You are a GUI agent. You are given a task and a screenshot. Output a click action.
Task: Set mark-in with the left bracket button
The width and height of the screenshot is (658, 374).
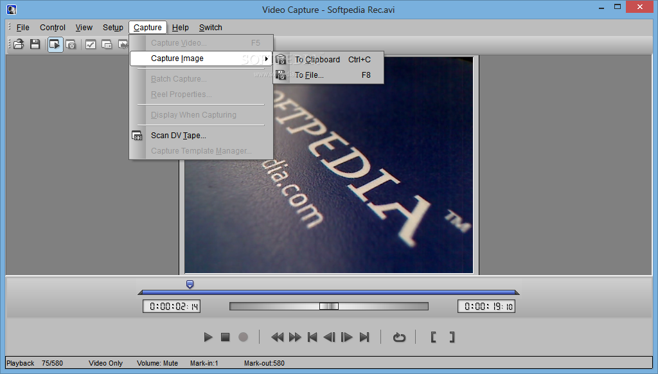click(434, 337)
